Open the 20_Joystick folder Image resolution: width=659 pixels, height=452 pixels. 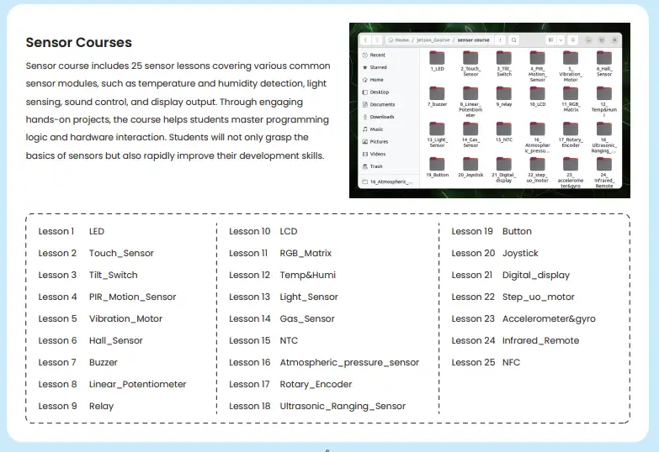pos(470,165)
